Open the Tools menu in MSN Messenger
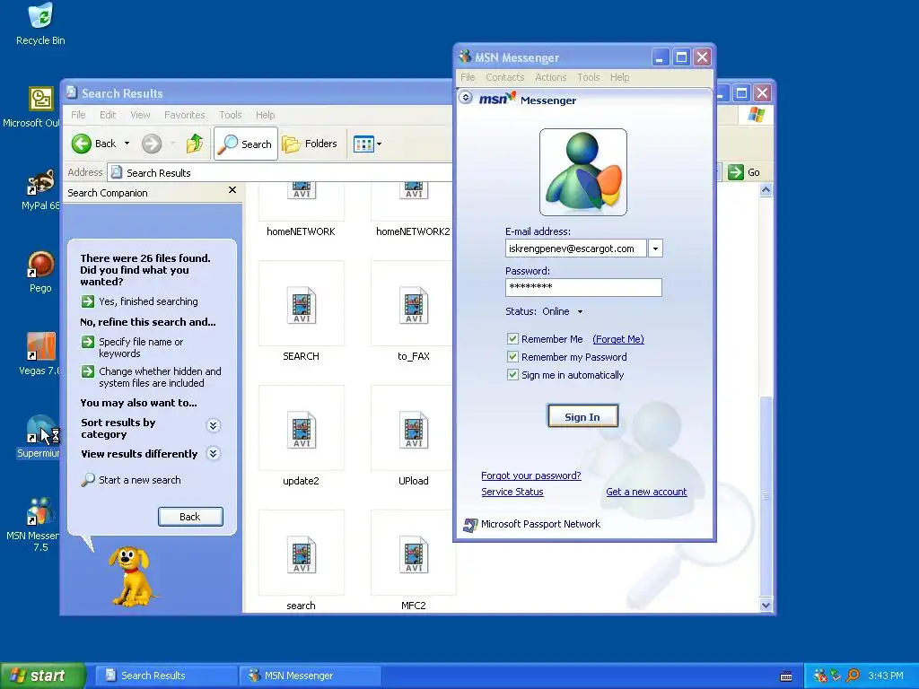Viewport: 919px width, 689px height. (589, 77)
